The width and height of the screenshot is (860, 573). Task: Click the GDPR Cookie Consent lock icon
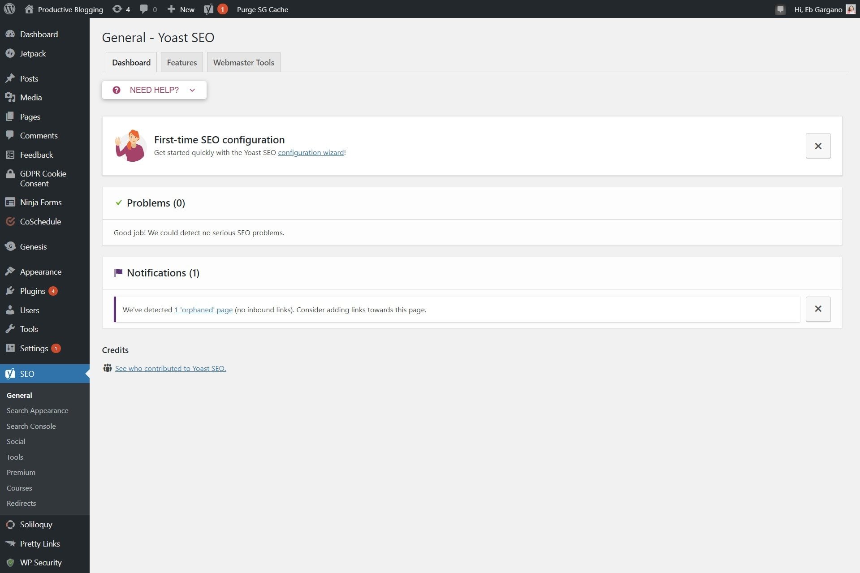pyautogui.click(x=10, y=174)
